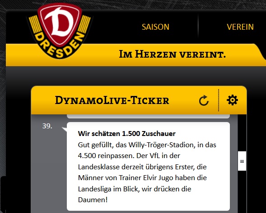Viewport: 266px width, 213px height.
Task: Select the minute 39 label
Action: coord(47,126)
